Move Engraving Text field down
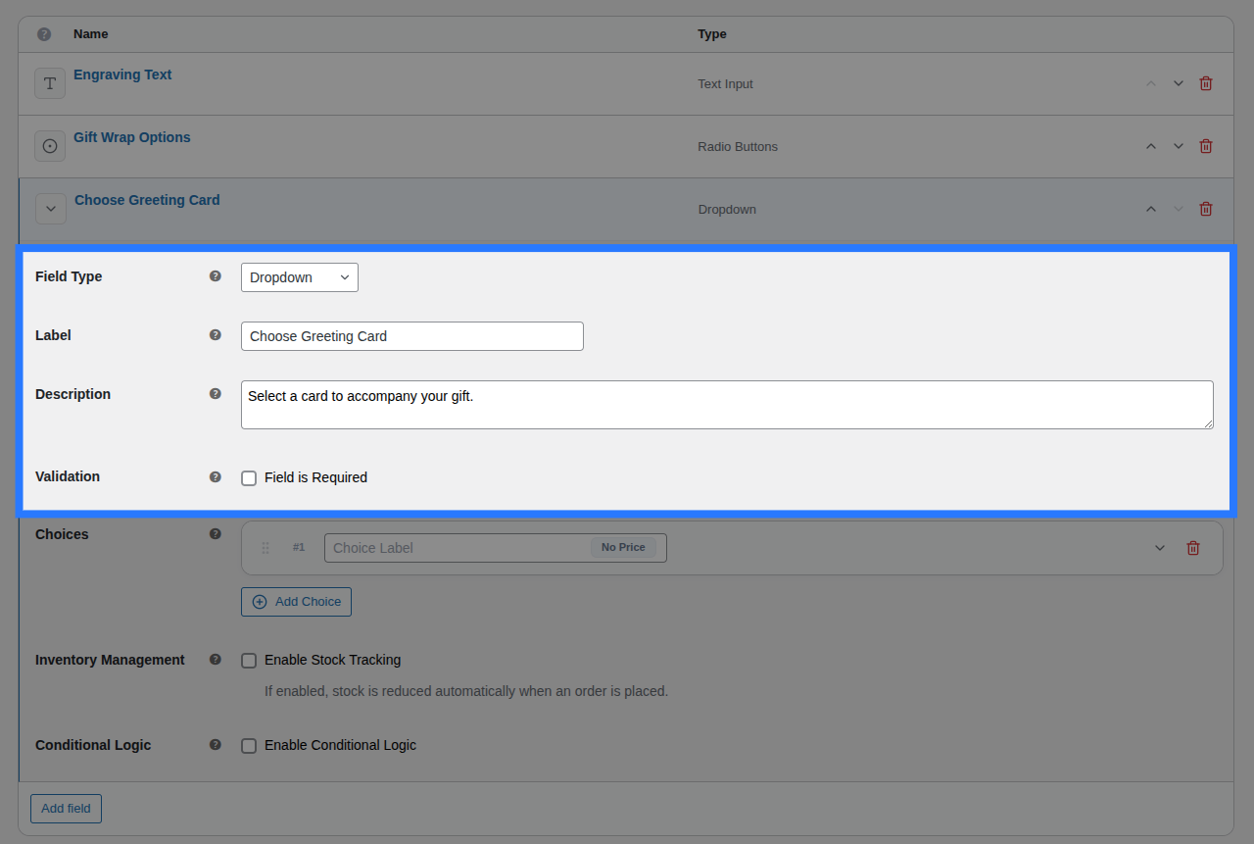Image resolution: width=1254 pixels, height=844 pixels. (1179, 83)
